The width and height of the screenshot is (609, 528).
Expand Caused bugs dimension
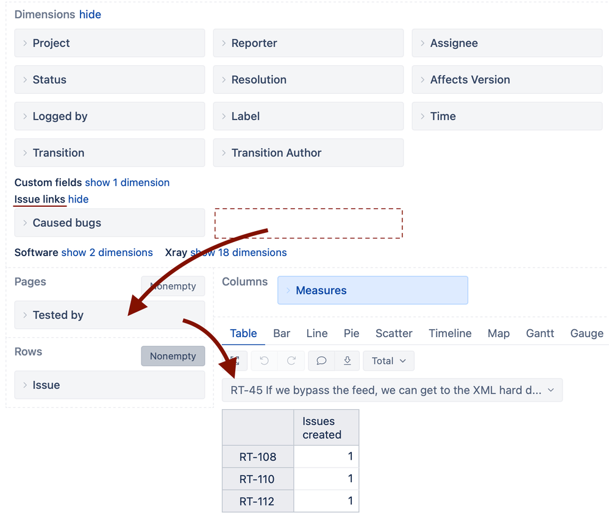(x=110, y=223)
